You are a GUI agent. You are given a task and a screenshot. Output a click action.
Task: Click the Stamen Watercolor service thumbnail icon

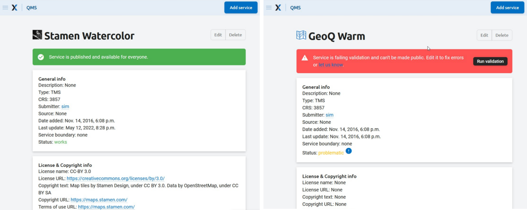pos(37,35)
